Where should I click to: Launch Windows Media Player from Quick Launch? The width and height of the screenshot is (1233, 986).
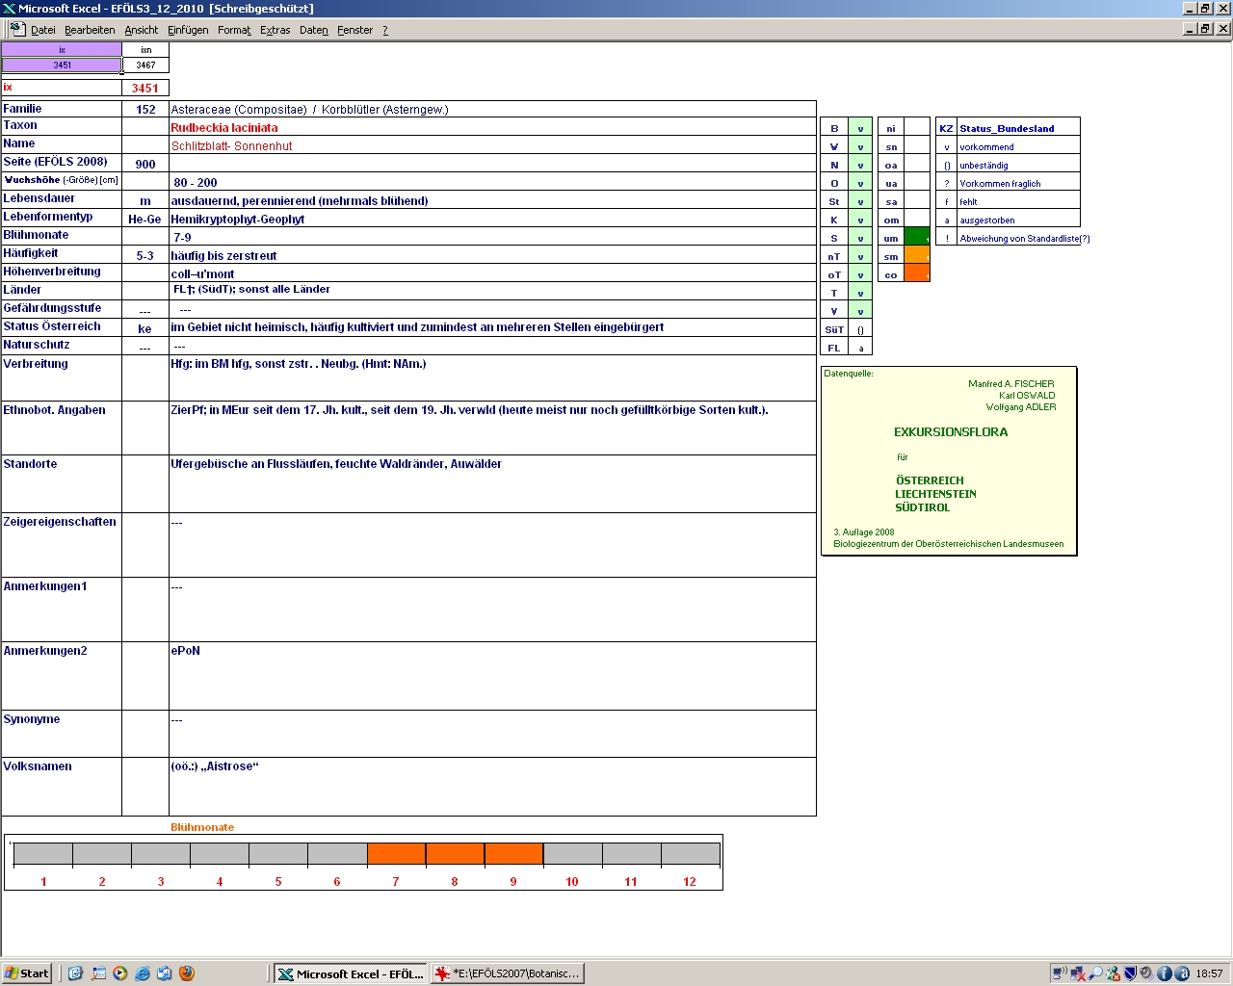point(120,973)
